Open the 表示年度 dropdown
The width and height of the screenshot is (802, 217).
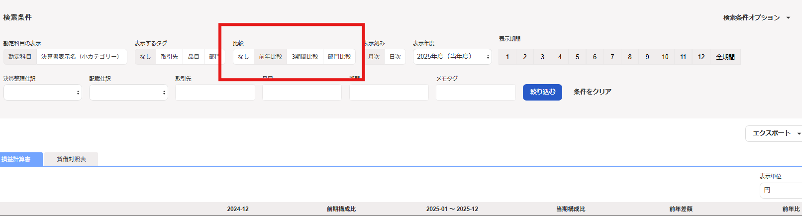452,57
